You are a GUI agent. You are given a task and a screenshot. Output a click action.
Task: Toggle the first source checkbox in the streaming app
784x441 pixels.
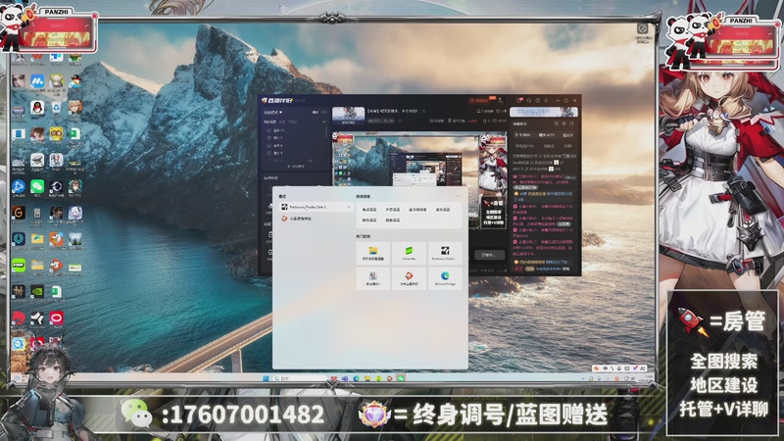pyautogui.click(x=269, y=130)
